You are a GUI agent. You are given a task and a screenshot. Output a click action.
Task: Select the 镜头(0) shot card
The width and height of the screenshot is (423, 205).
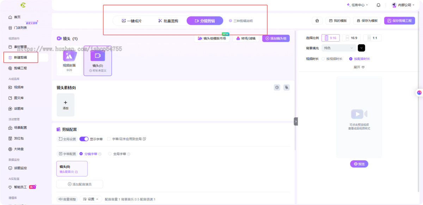[x=98, y=61]
